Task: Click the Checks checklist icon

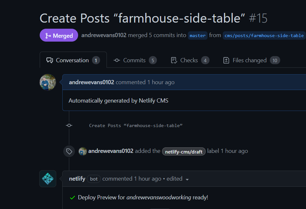Action: click(x=174, y=60)
